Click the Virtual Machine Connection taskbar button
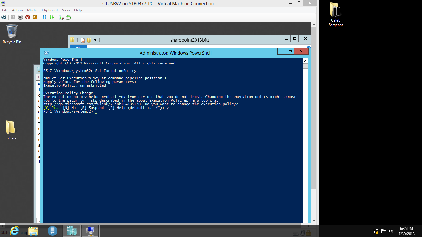 (90, 231)
